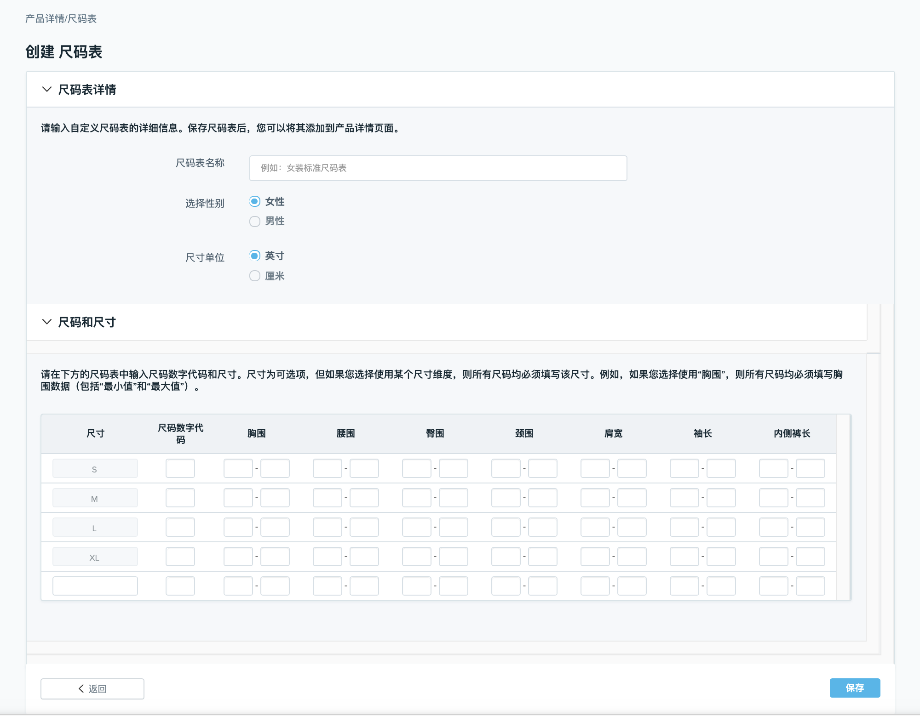Choose 厘米 as the size unit
The image size is (920, 716).
click(255, 276)
